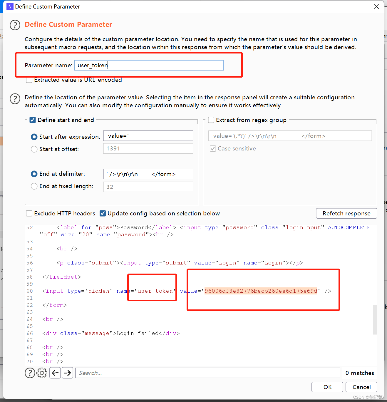
Task: Click value="Login" text on line 56
Action: coord(217,263)
